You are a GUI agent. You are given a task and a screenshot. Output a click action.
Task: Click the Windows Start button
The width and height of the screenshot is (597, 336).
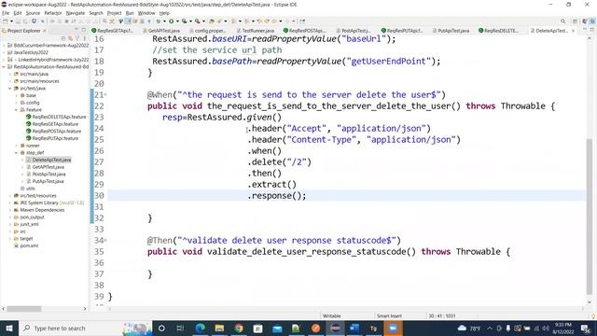(9, 328)
